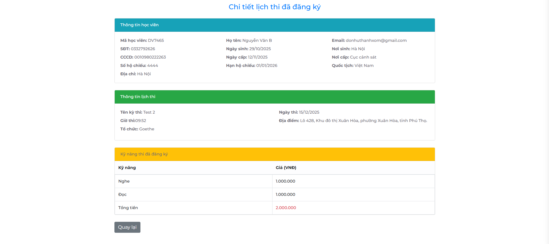The height and width of the screenshot is (244, 549).
Task: Click the student name Nguyễn Văn B
Action: [257, 41]
